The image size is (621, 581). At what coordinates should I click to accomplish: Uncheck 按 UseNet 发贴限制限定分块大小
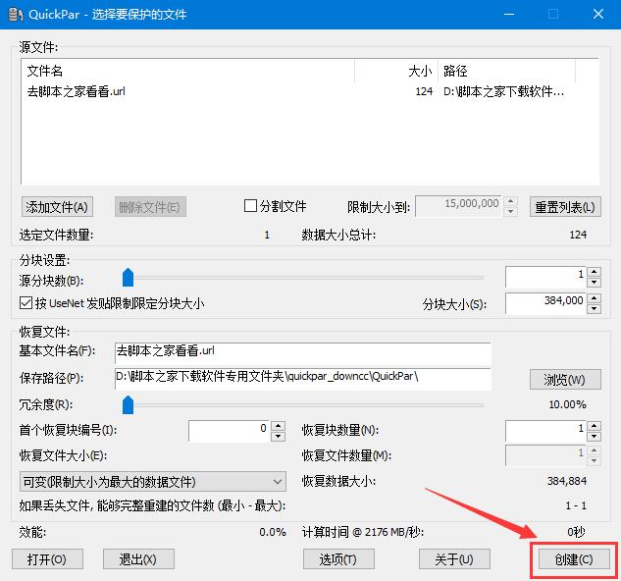26,303
